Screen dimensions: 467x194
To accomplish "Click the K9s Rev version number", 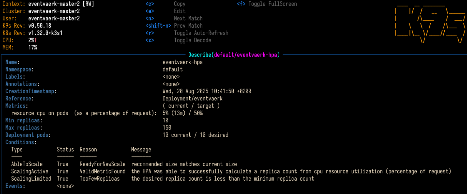I will (40, 26).
